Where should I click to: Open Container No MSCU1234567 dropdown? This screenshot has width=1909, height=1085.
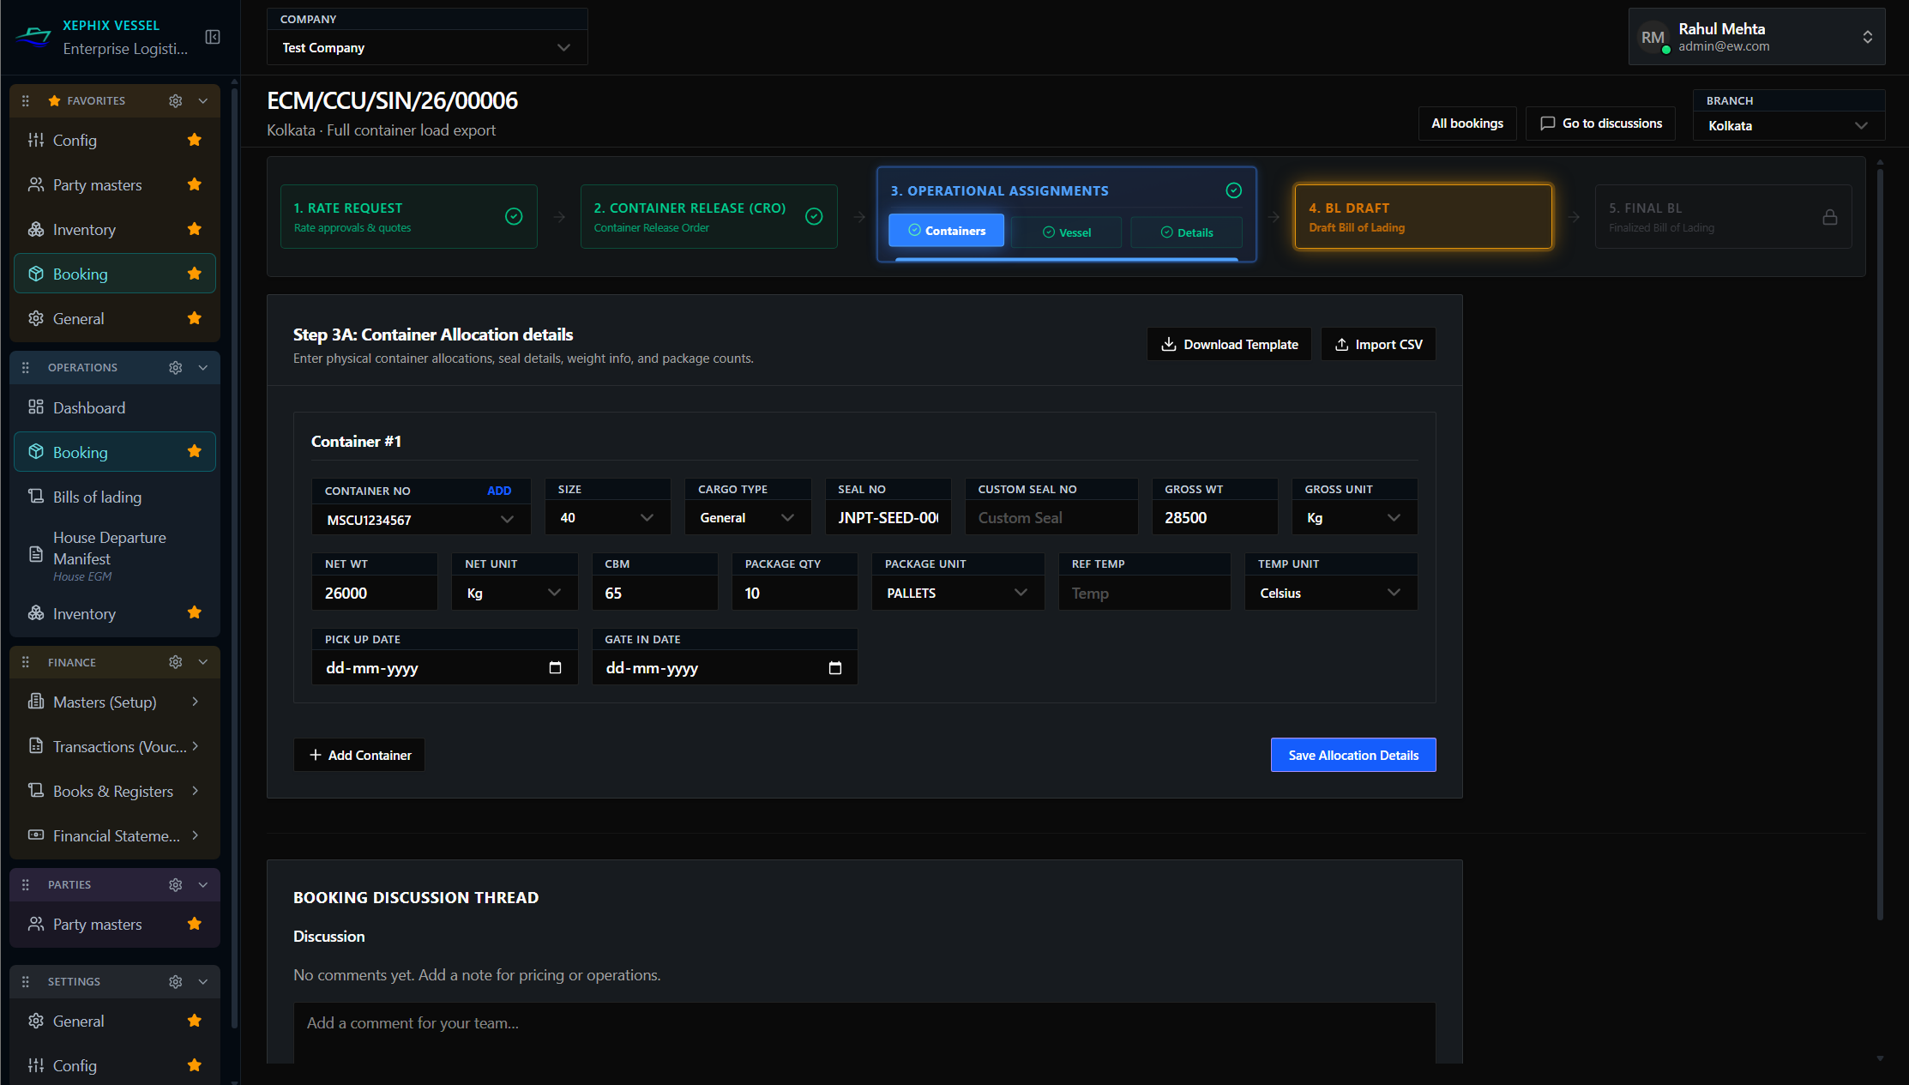(421, 520)
